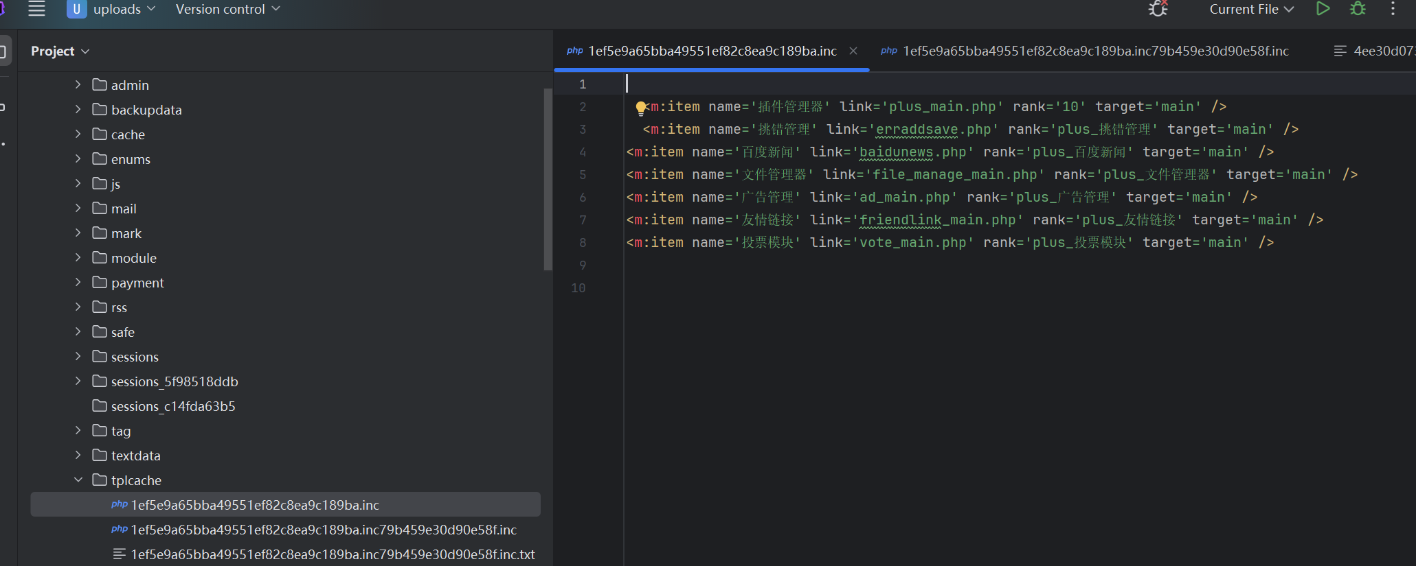Screen dimensions: 1416x566
Task: Expand the sessions_5f98518ddb folder
Action: tap(78, 381)
